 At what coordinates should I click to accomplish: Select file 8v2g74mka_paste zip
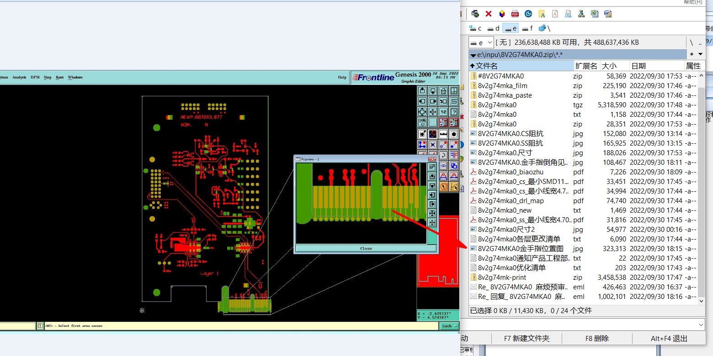click(x=583, y=95)
